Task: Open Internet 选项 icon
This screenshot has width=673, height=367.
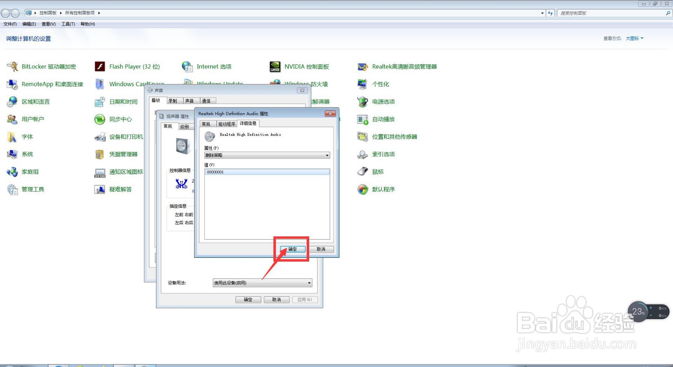Action: (187, 66)
